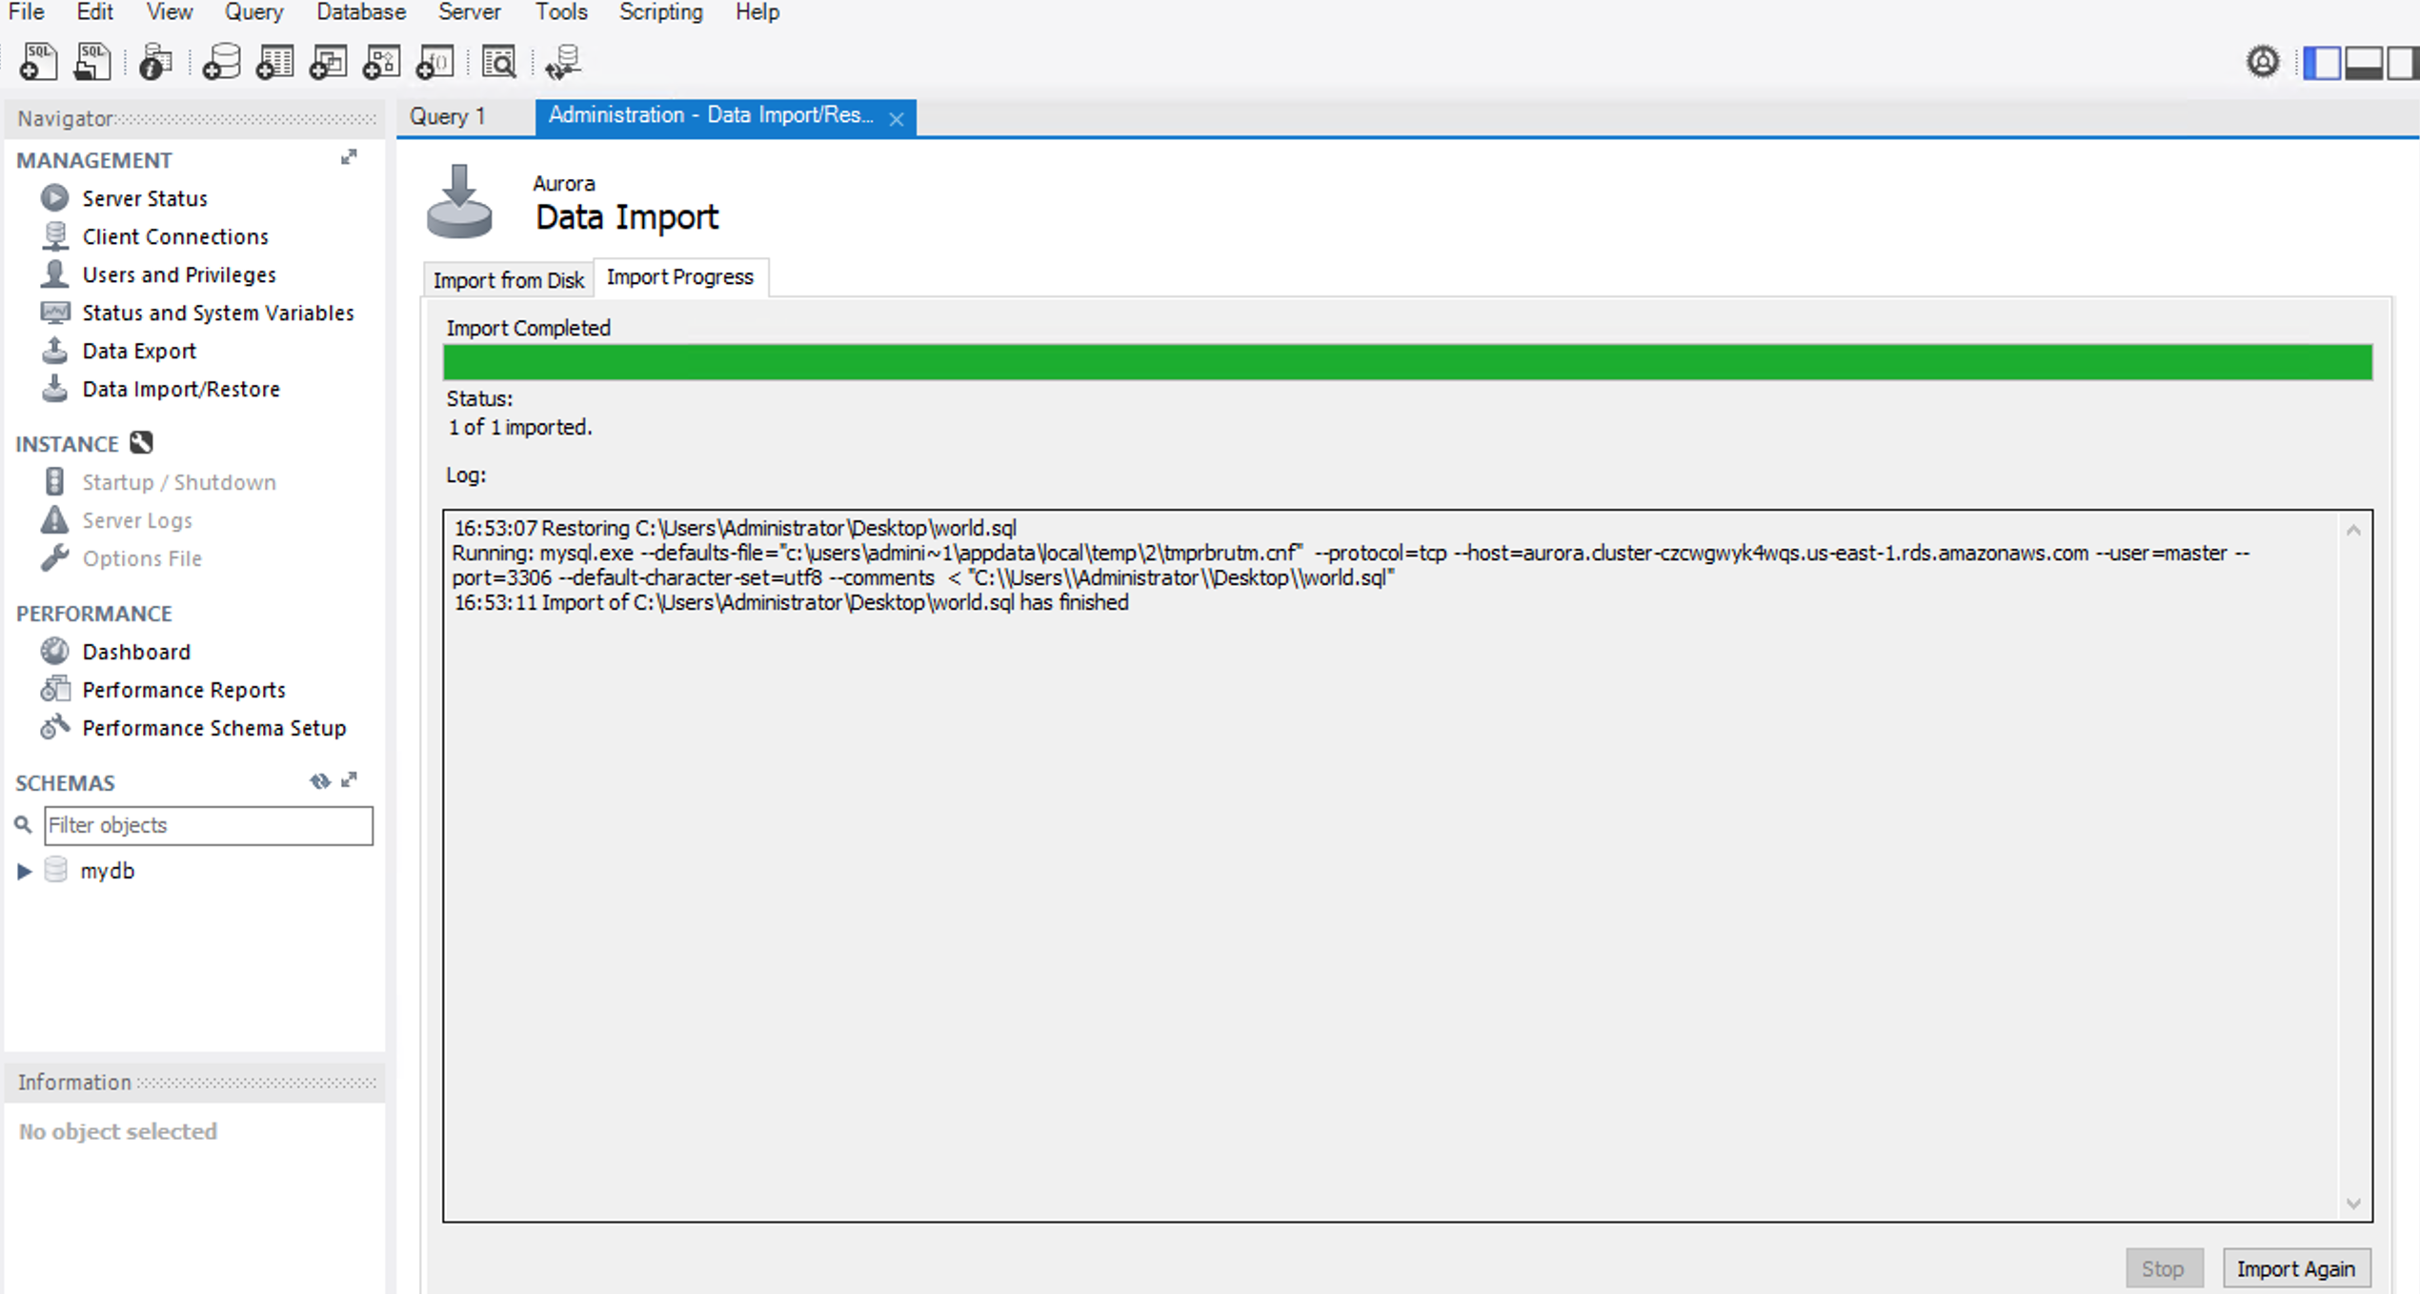Expand the Management section arrows
The height and width of the screenshot is (1294, 2420).
pyautogui.click(x=349, y=158)
